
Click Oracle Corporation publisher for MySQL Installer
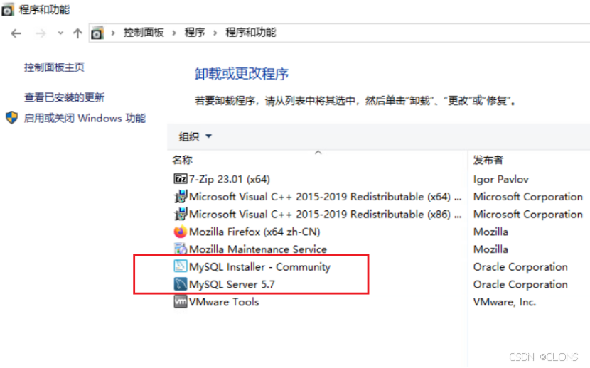tap(520, 267)
